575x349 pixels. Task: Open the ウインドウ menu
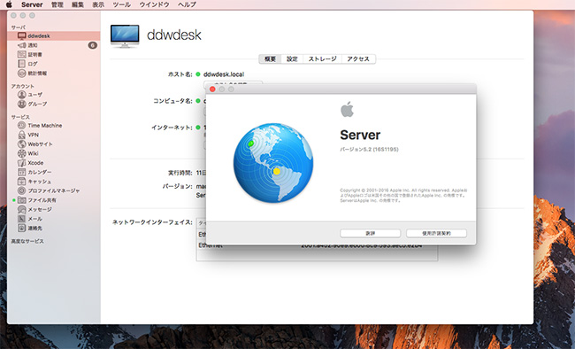pyautogui.click(x=155, y=4)
